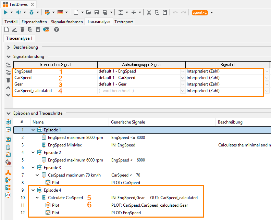Click the check/cross evaluation icon
The width and height of the screenshot is (271, 220).
point(8,195)
